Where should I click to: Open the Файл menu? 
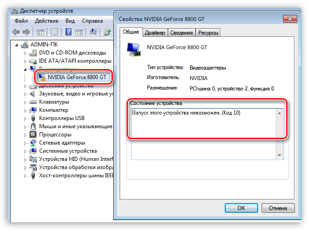21,21
